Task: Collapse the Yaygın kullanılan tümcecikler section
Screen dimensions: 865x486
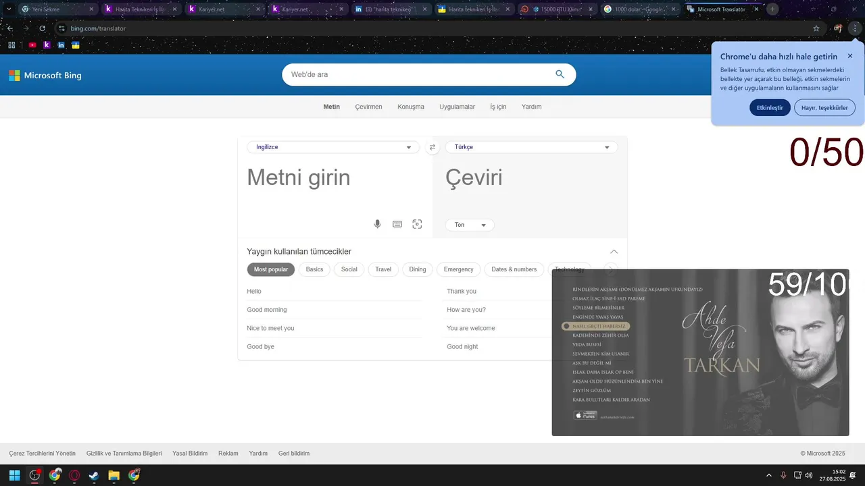Action: (x=614, y=252)
